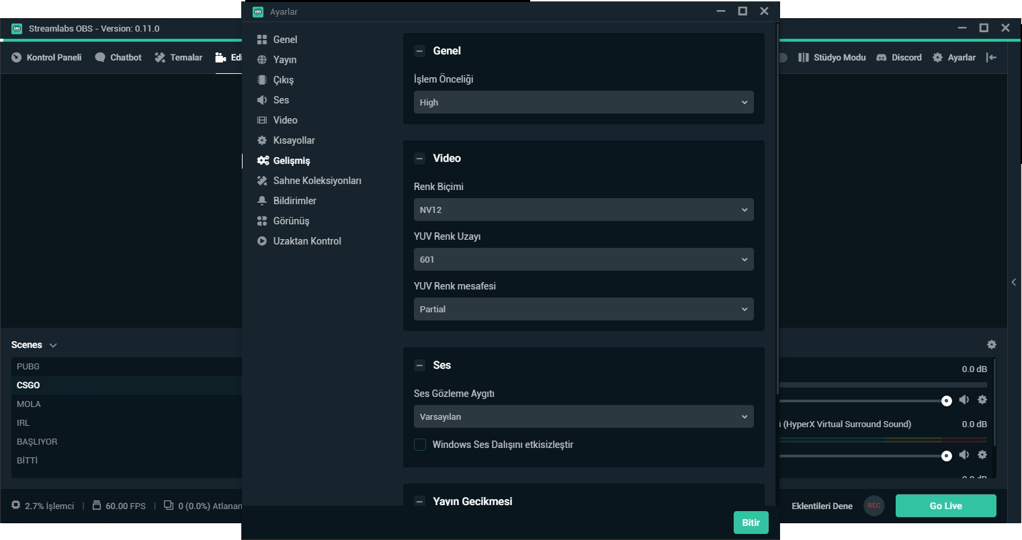This screenshot has width=1022, height=540.
Task: Click the Ayarlar window logo icon
Action: [258, 11]
